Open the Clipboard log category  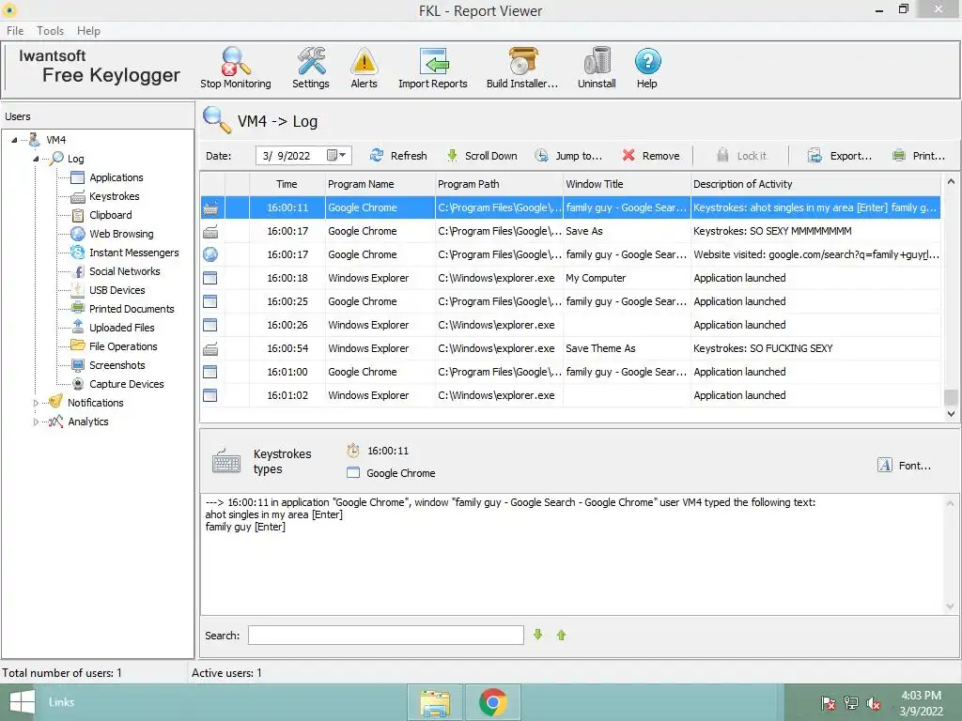pyautogui.click(x=111, y=215)
